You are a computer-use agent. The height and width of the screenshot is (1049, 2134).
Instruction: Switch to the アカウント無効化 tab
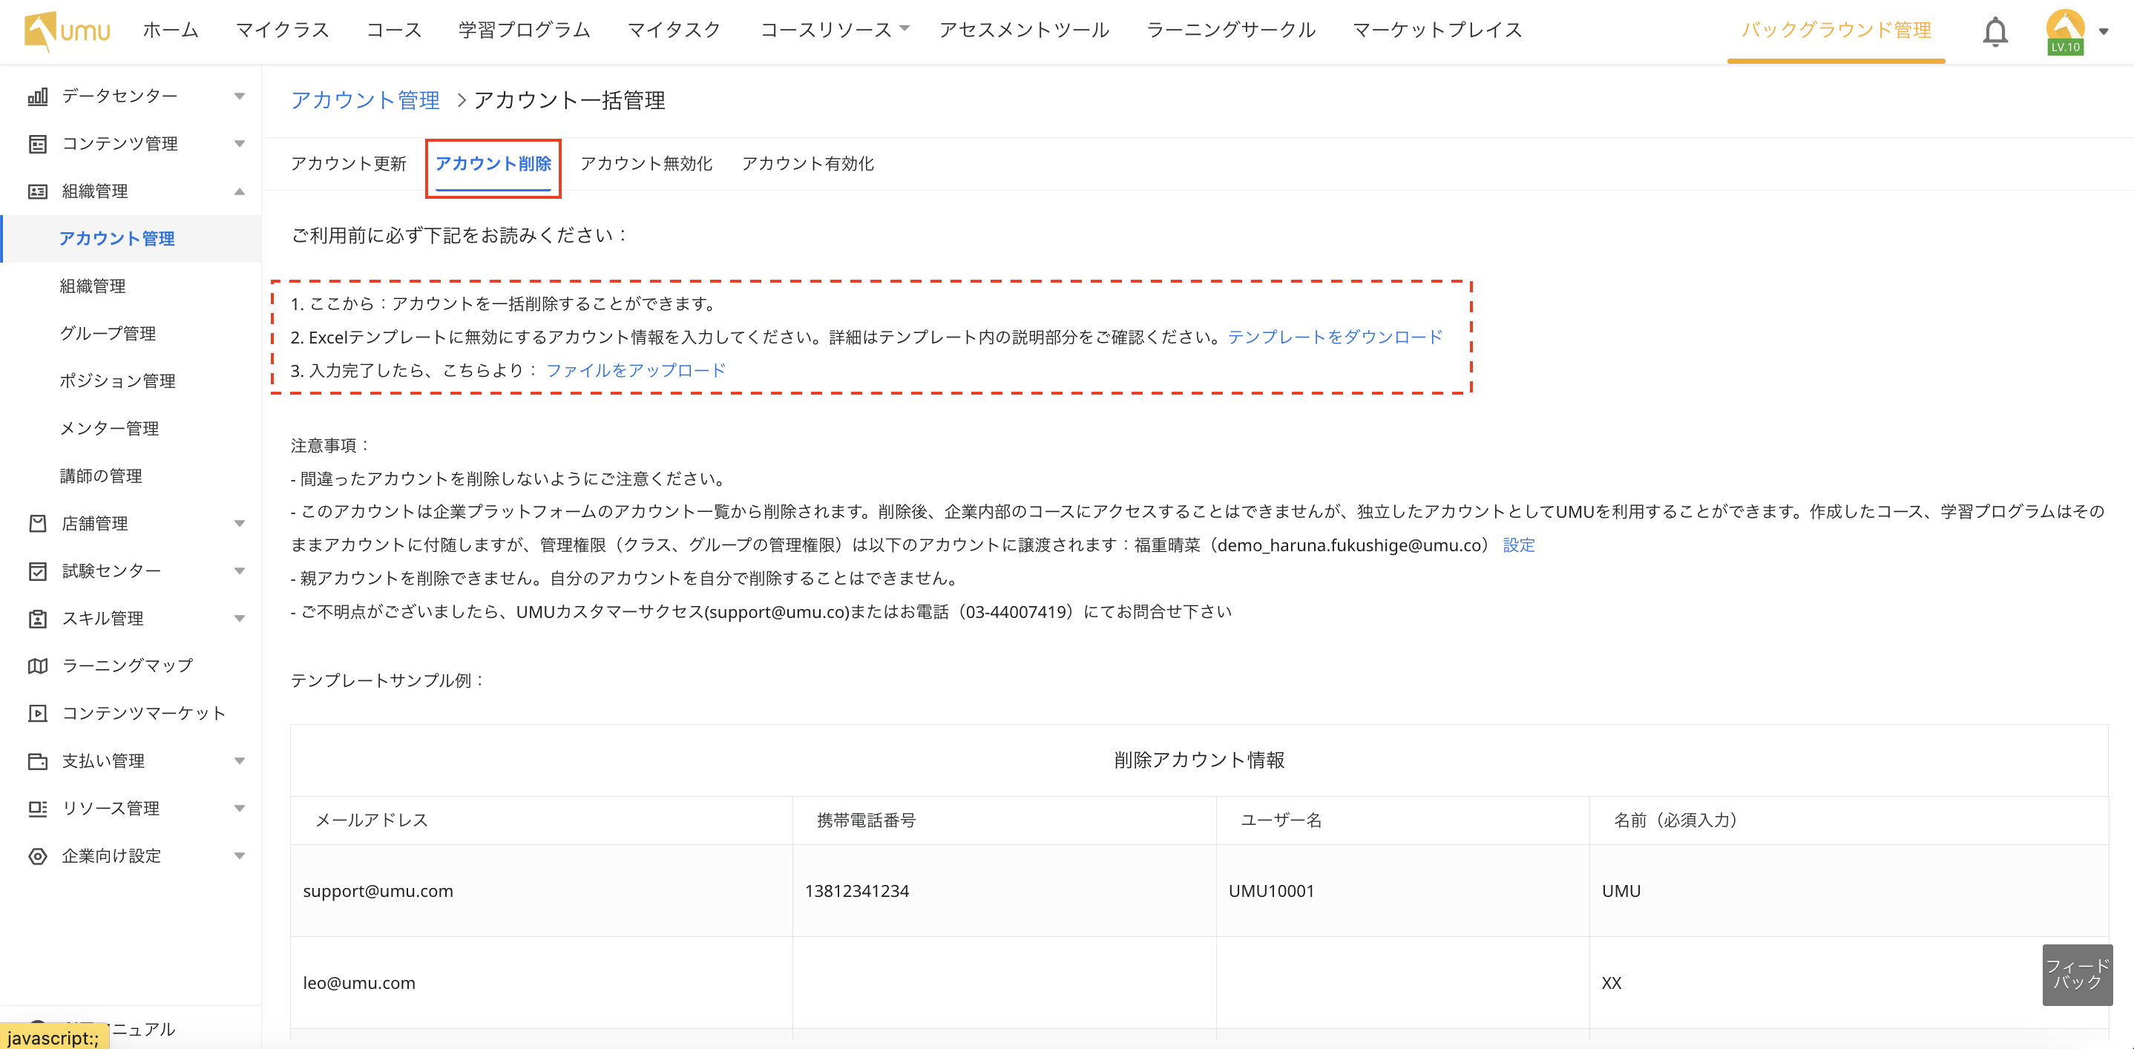point(646,164)
